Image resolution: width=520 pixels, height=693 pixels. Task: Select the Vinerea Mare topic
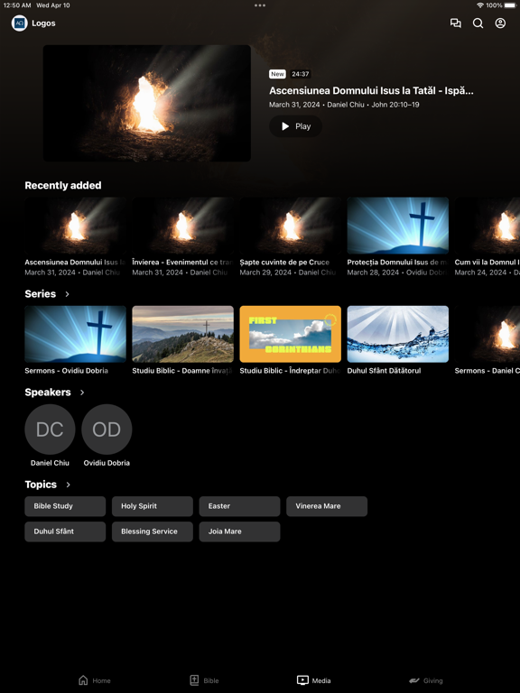[327, 506]
